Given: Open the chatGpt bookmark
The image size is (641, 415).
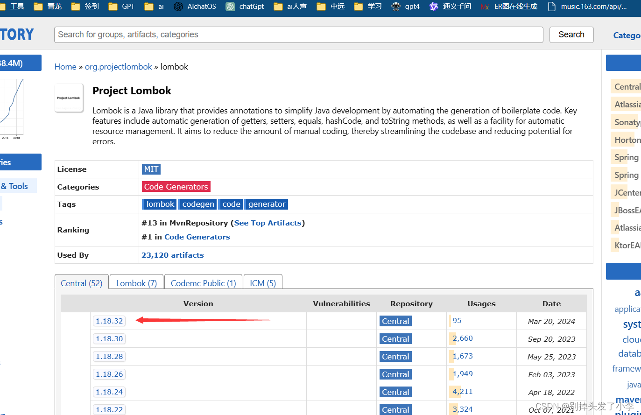Looking at the screenshot, I should [x=245, y=7].
